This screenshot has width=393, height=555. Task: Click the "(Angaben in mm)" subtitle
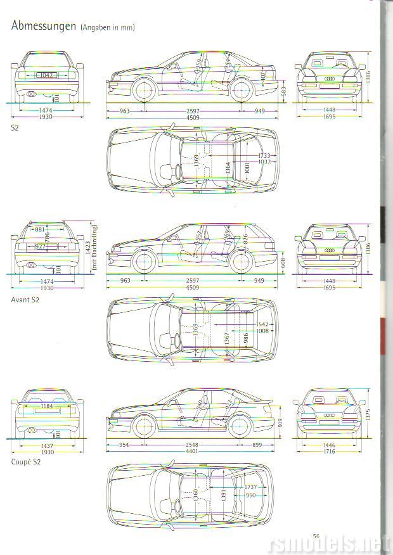(108, 28)
